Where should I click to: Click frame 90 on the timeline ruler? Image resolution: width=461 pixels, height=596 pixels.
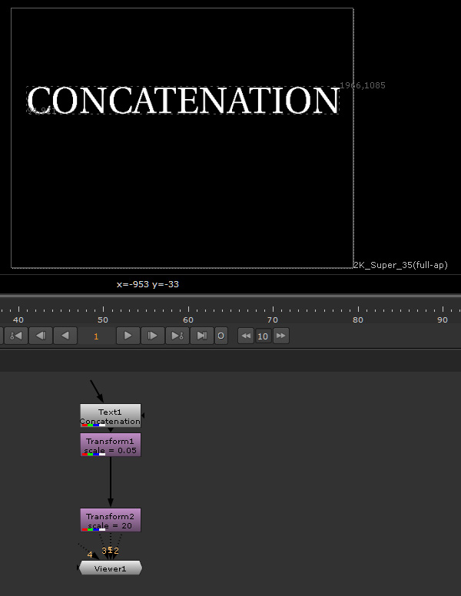point(443,320)
